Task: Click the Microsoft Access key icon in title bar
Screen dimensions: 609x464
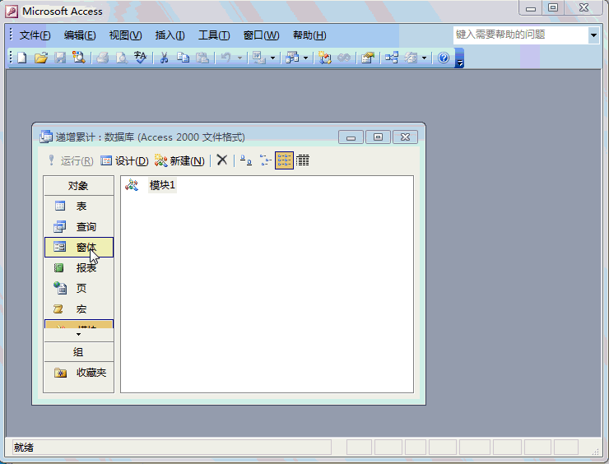Action: (12, 12)
